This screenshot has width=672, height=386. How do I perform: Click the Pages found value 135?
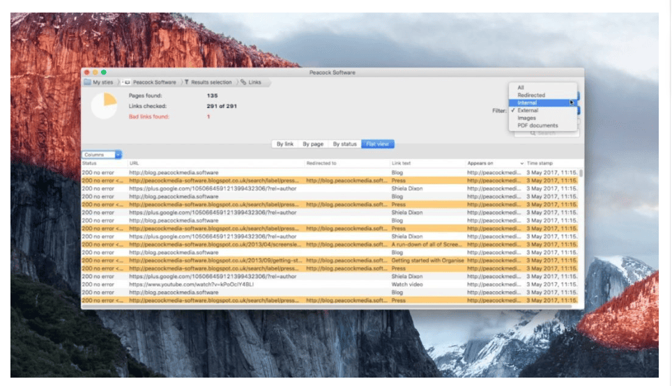coord(212,95)
